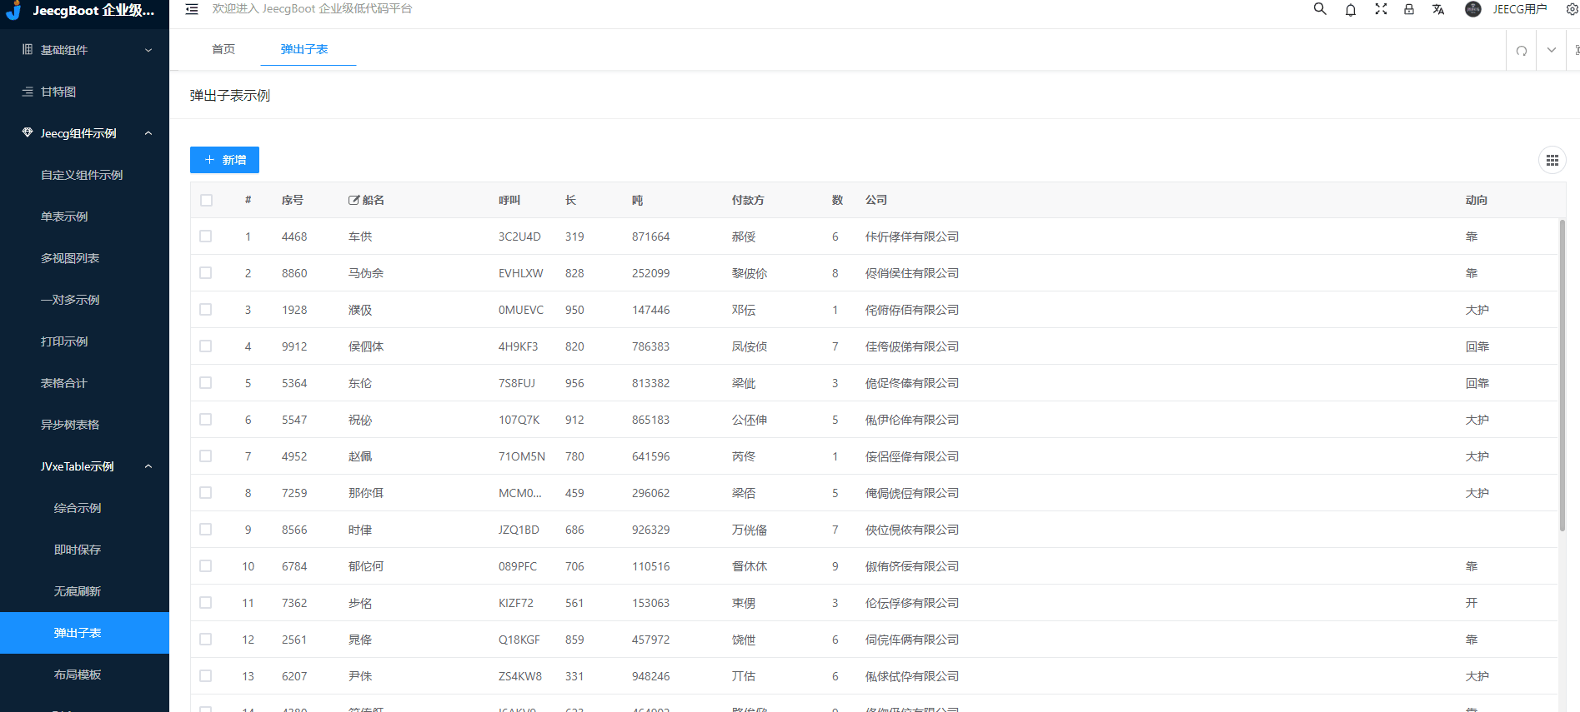Toggle the select-all header checkbox
1580x712 pixels.
pyautogui.click(x=206, y=200)
